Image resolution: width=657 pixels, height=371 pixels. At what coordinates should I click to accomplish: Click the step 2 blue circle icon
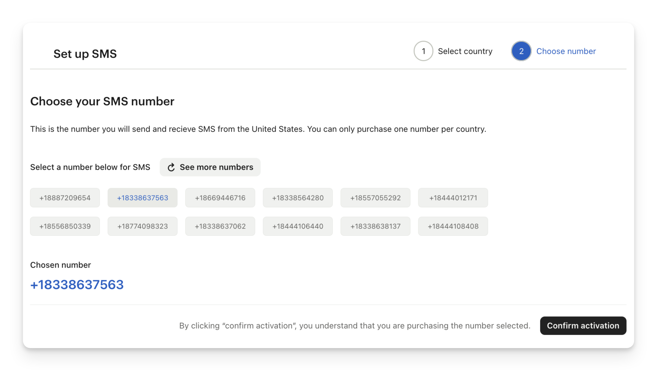pyautogui.click(x=521, y=51)
